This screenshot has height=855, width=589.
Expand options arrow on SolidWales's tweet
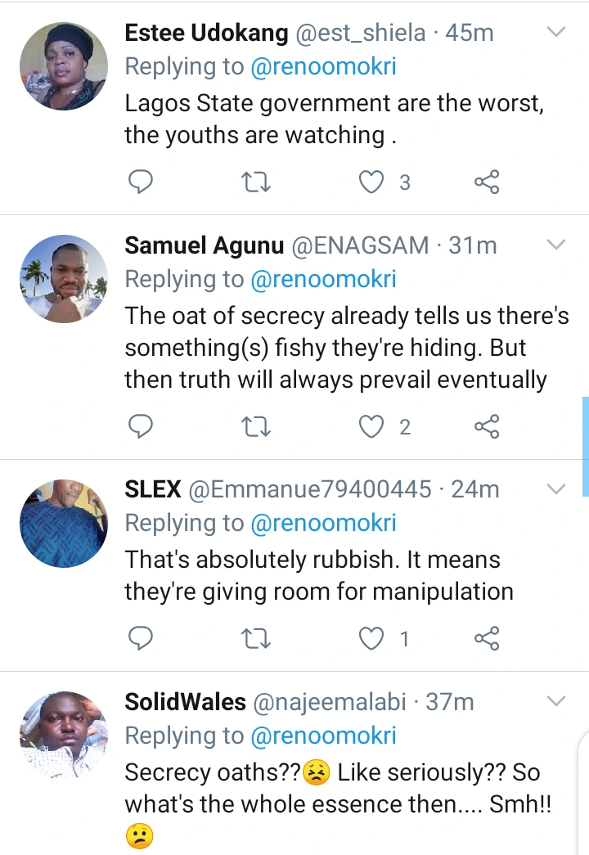click(x=555, y=701)
